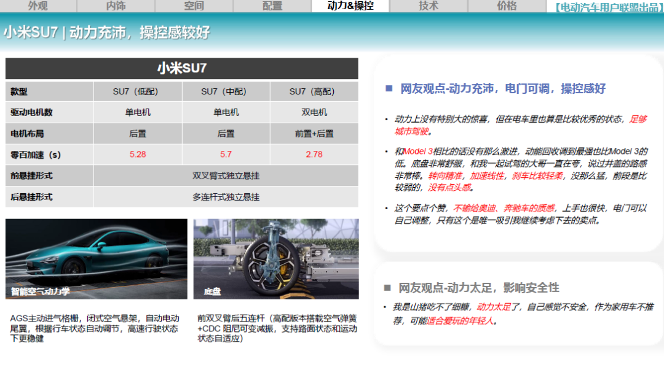Click the red 转向精准 phrase
664x373 pixels.
click(x=445, y=175)
